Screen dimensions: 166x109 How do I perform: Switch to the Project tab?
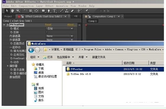(x=8, y=16)
